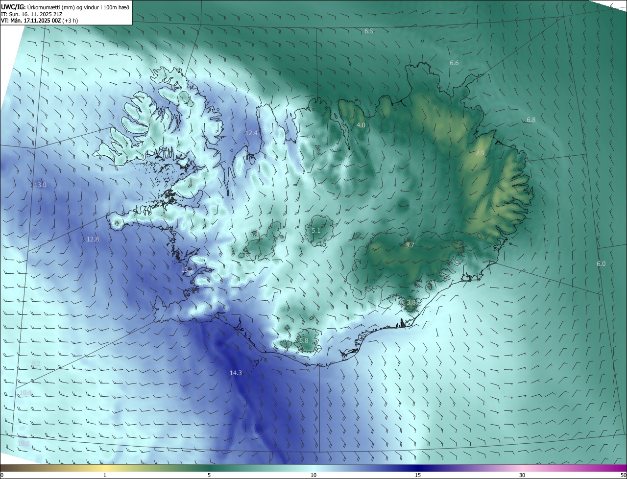Click the 2.9 value label on the map
Viewport: 627px width, 479px height.
point(480,153)
